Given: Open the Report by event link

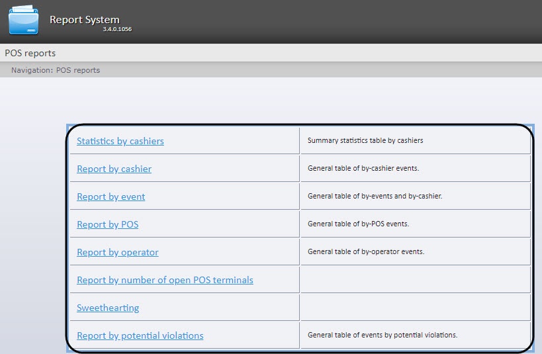Looking at the screenshot, I should point(111,197).
